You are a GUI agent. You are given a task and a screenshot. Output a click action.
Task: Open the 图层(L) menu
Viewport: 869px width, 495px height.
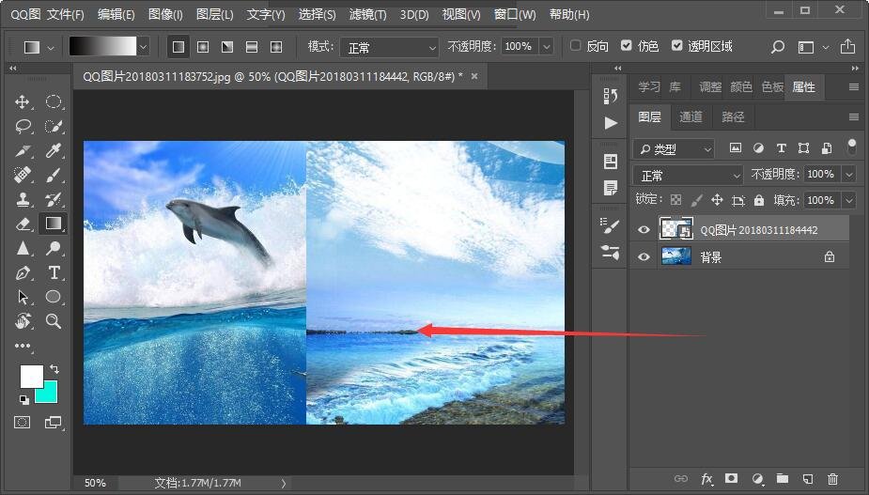[x=214, y=14]
